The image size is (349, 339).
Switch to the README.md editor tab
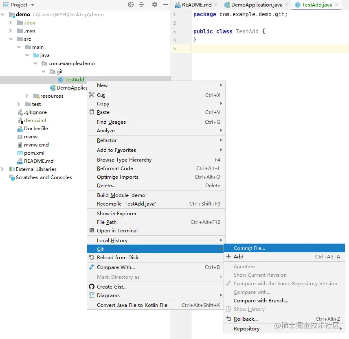click(x=193, y=4)
